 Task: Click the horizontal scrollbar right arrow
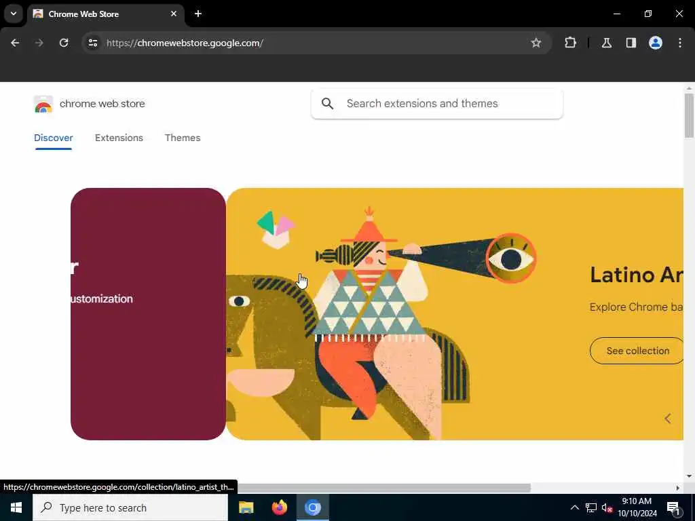tap(678, 488)
